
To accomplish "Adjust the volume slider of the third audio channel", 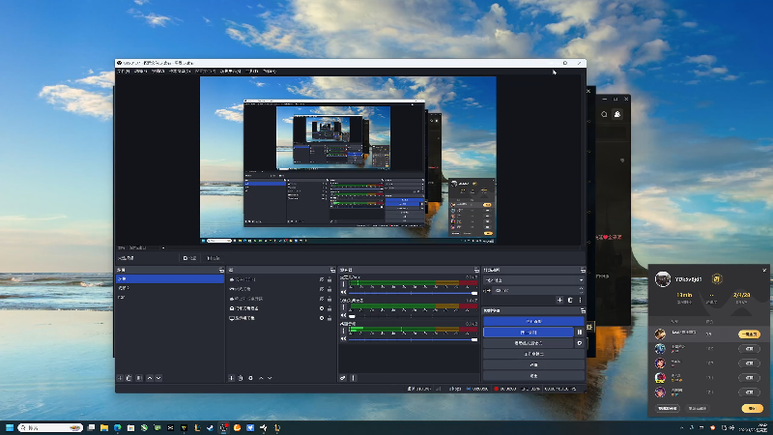I will [411, 339].
